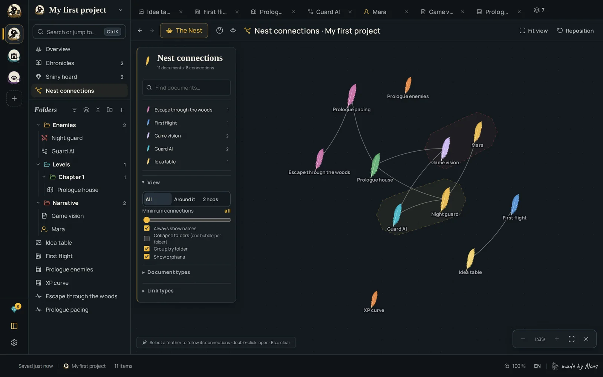Open the stacked tabs counter showing 7
This screenshot has width=603, height=377.
(539, 10)
